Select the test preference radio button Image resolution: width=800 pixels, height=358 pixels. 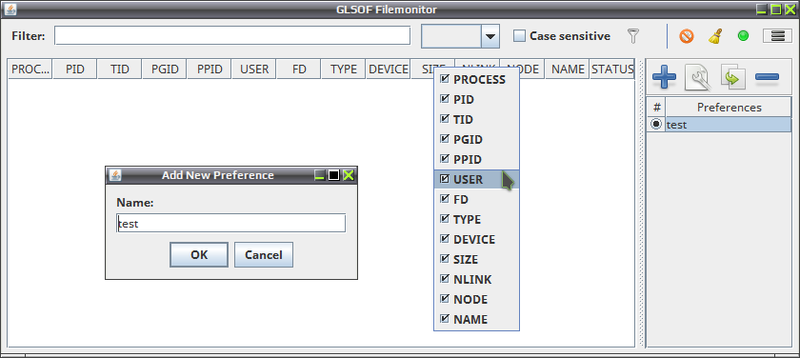[x=656, y=124]
